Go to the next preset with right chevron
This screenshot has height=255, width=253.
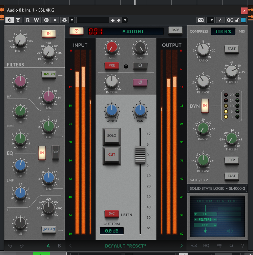pyautogui.click(x=181, y=246)
